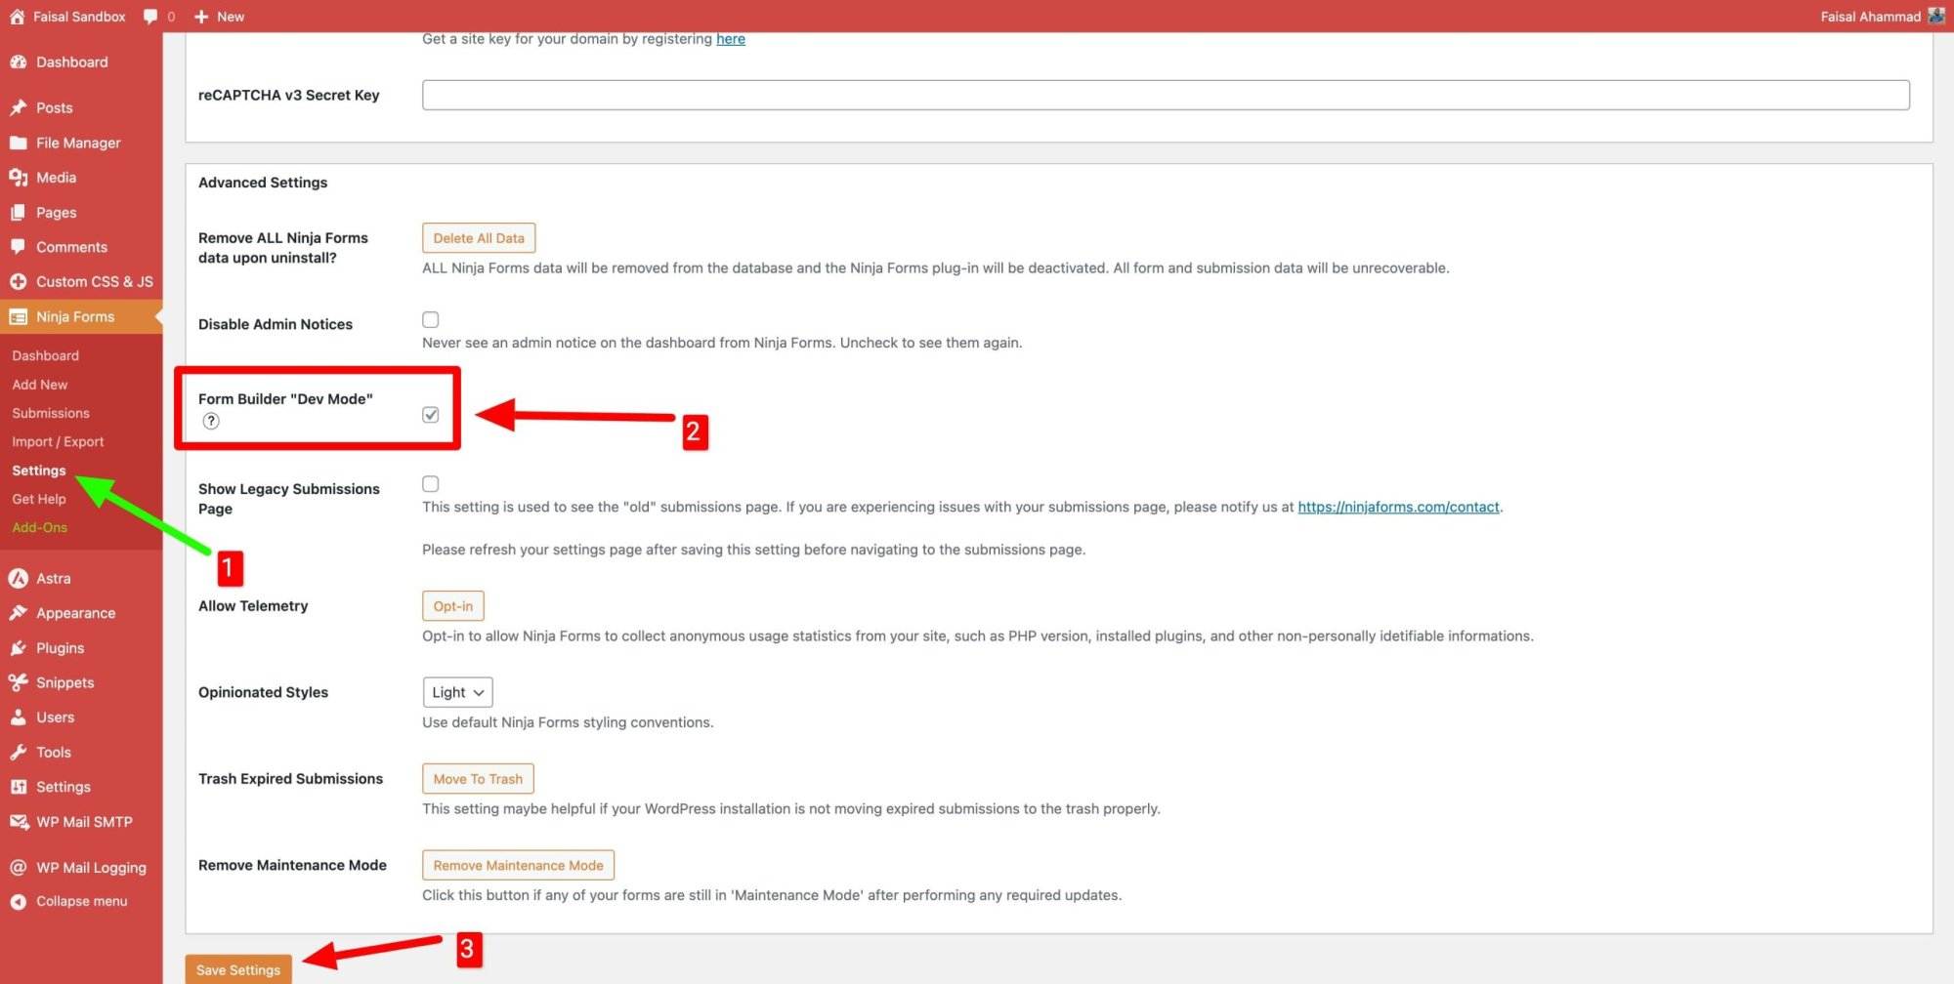Click the WordPress Settings sliders icon
This screenshot has height=984, width=1954.
[18, 787]
